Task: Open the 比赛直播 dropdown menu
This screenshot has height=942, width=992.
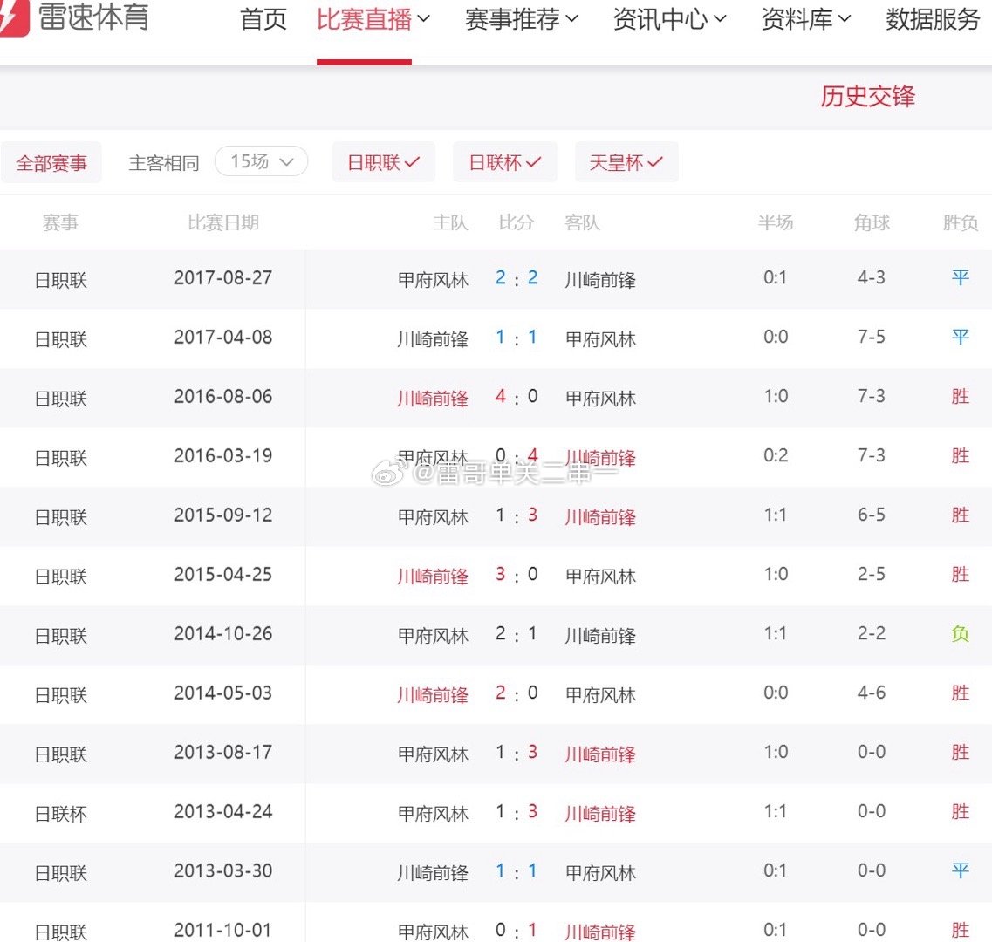Action: (363, 21)
